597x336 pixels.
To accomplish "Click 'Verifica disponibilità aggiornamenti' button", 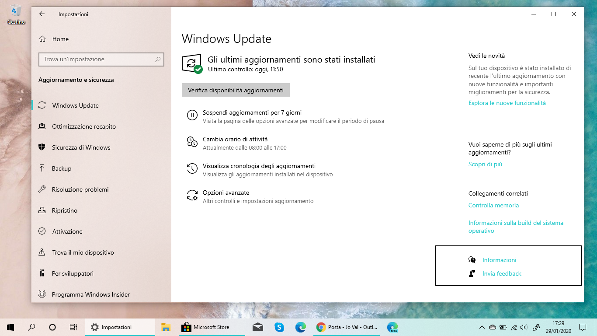I will point(236,90).
